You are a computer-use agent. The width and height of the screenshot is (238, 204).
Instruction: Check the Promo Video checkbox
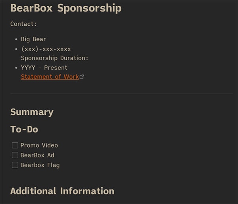point(15,145)
